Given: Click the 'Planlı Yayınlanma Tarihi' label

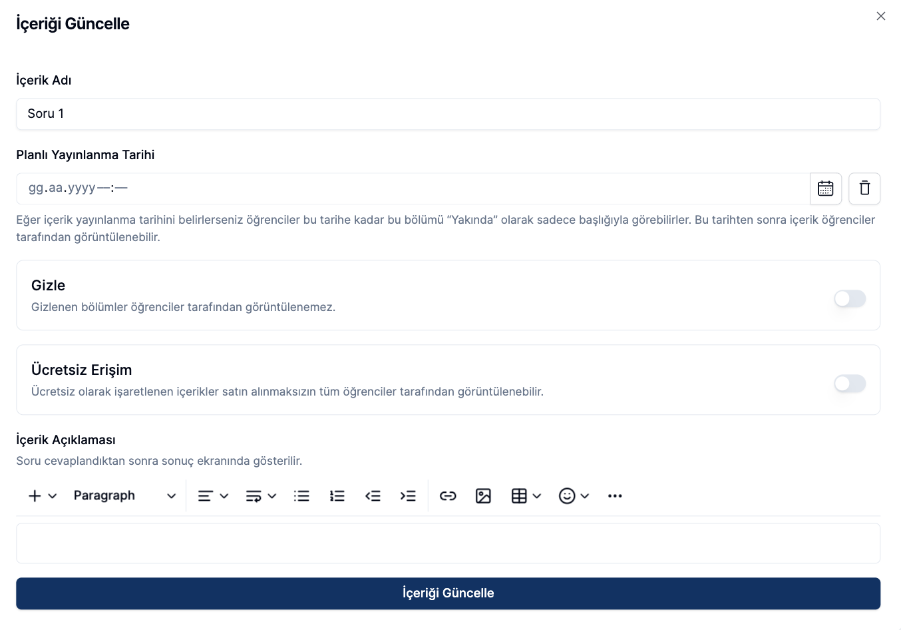Looking at the screenshot, I should click(x=85, y=155).
